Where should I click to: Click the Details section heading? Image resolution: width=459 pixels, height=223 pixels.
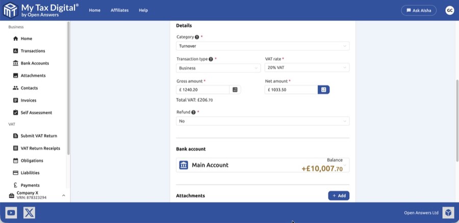184,25
